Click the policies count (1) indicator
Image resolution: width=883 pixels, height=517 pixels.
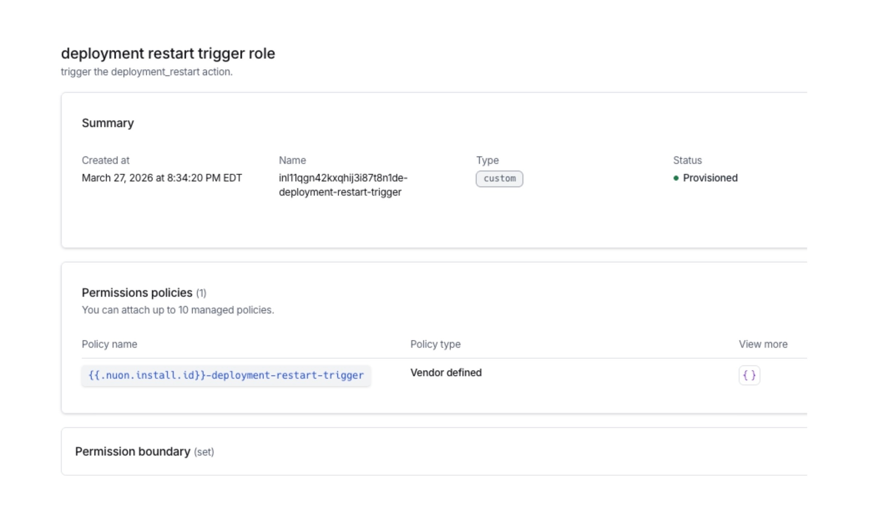[201, 293]
